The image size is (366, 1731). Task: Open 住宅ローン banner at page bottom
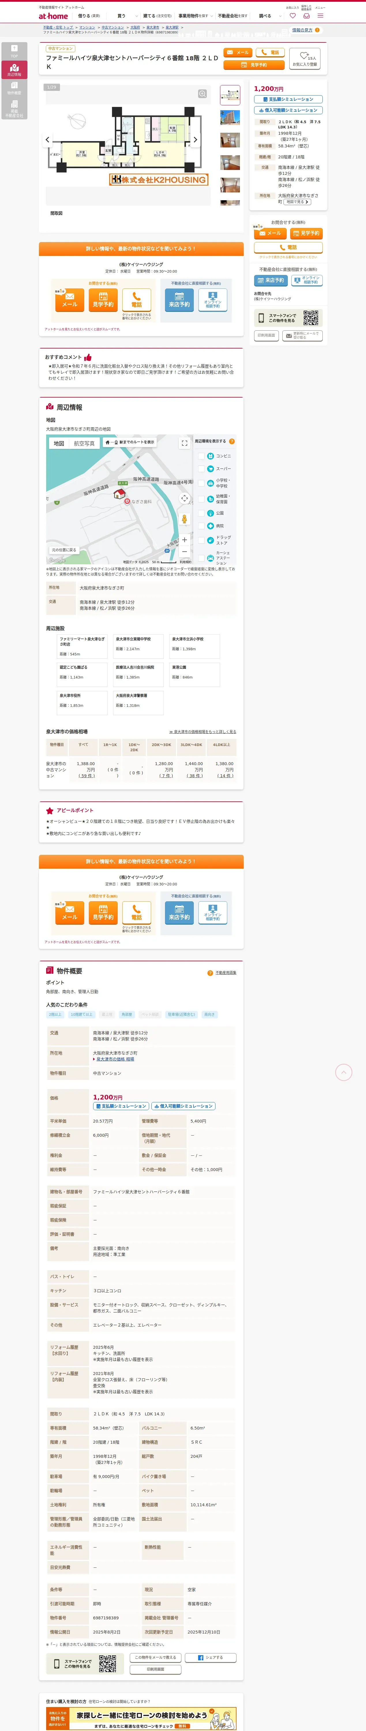[141, 1718]
